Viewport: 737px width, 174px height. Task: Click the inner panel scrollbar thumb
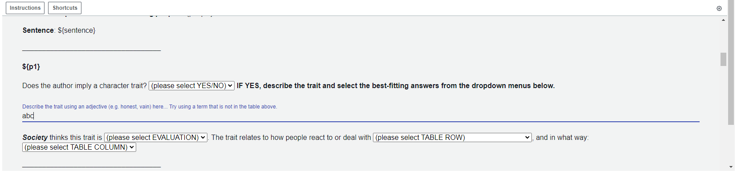point(723,59)
